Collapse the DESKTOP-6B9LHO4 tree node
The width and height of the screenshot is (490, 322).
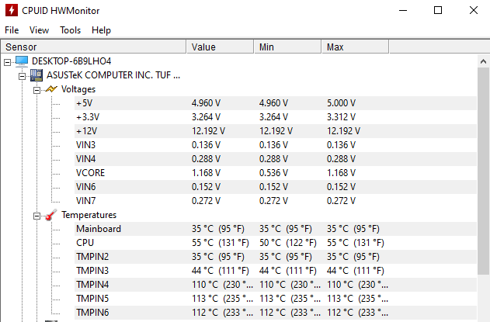point(7,62)
